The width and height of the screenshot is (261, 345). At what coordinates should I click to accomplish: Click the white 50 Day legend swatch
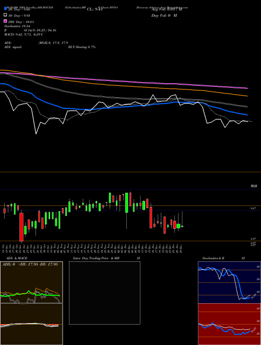pos(6,15)
